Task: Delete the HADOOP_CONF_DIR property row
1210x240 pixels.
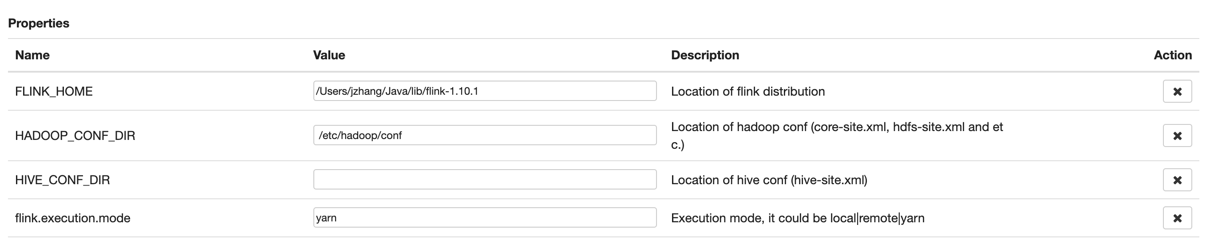Action: point(1177,135)
